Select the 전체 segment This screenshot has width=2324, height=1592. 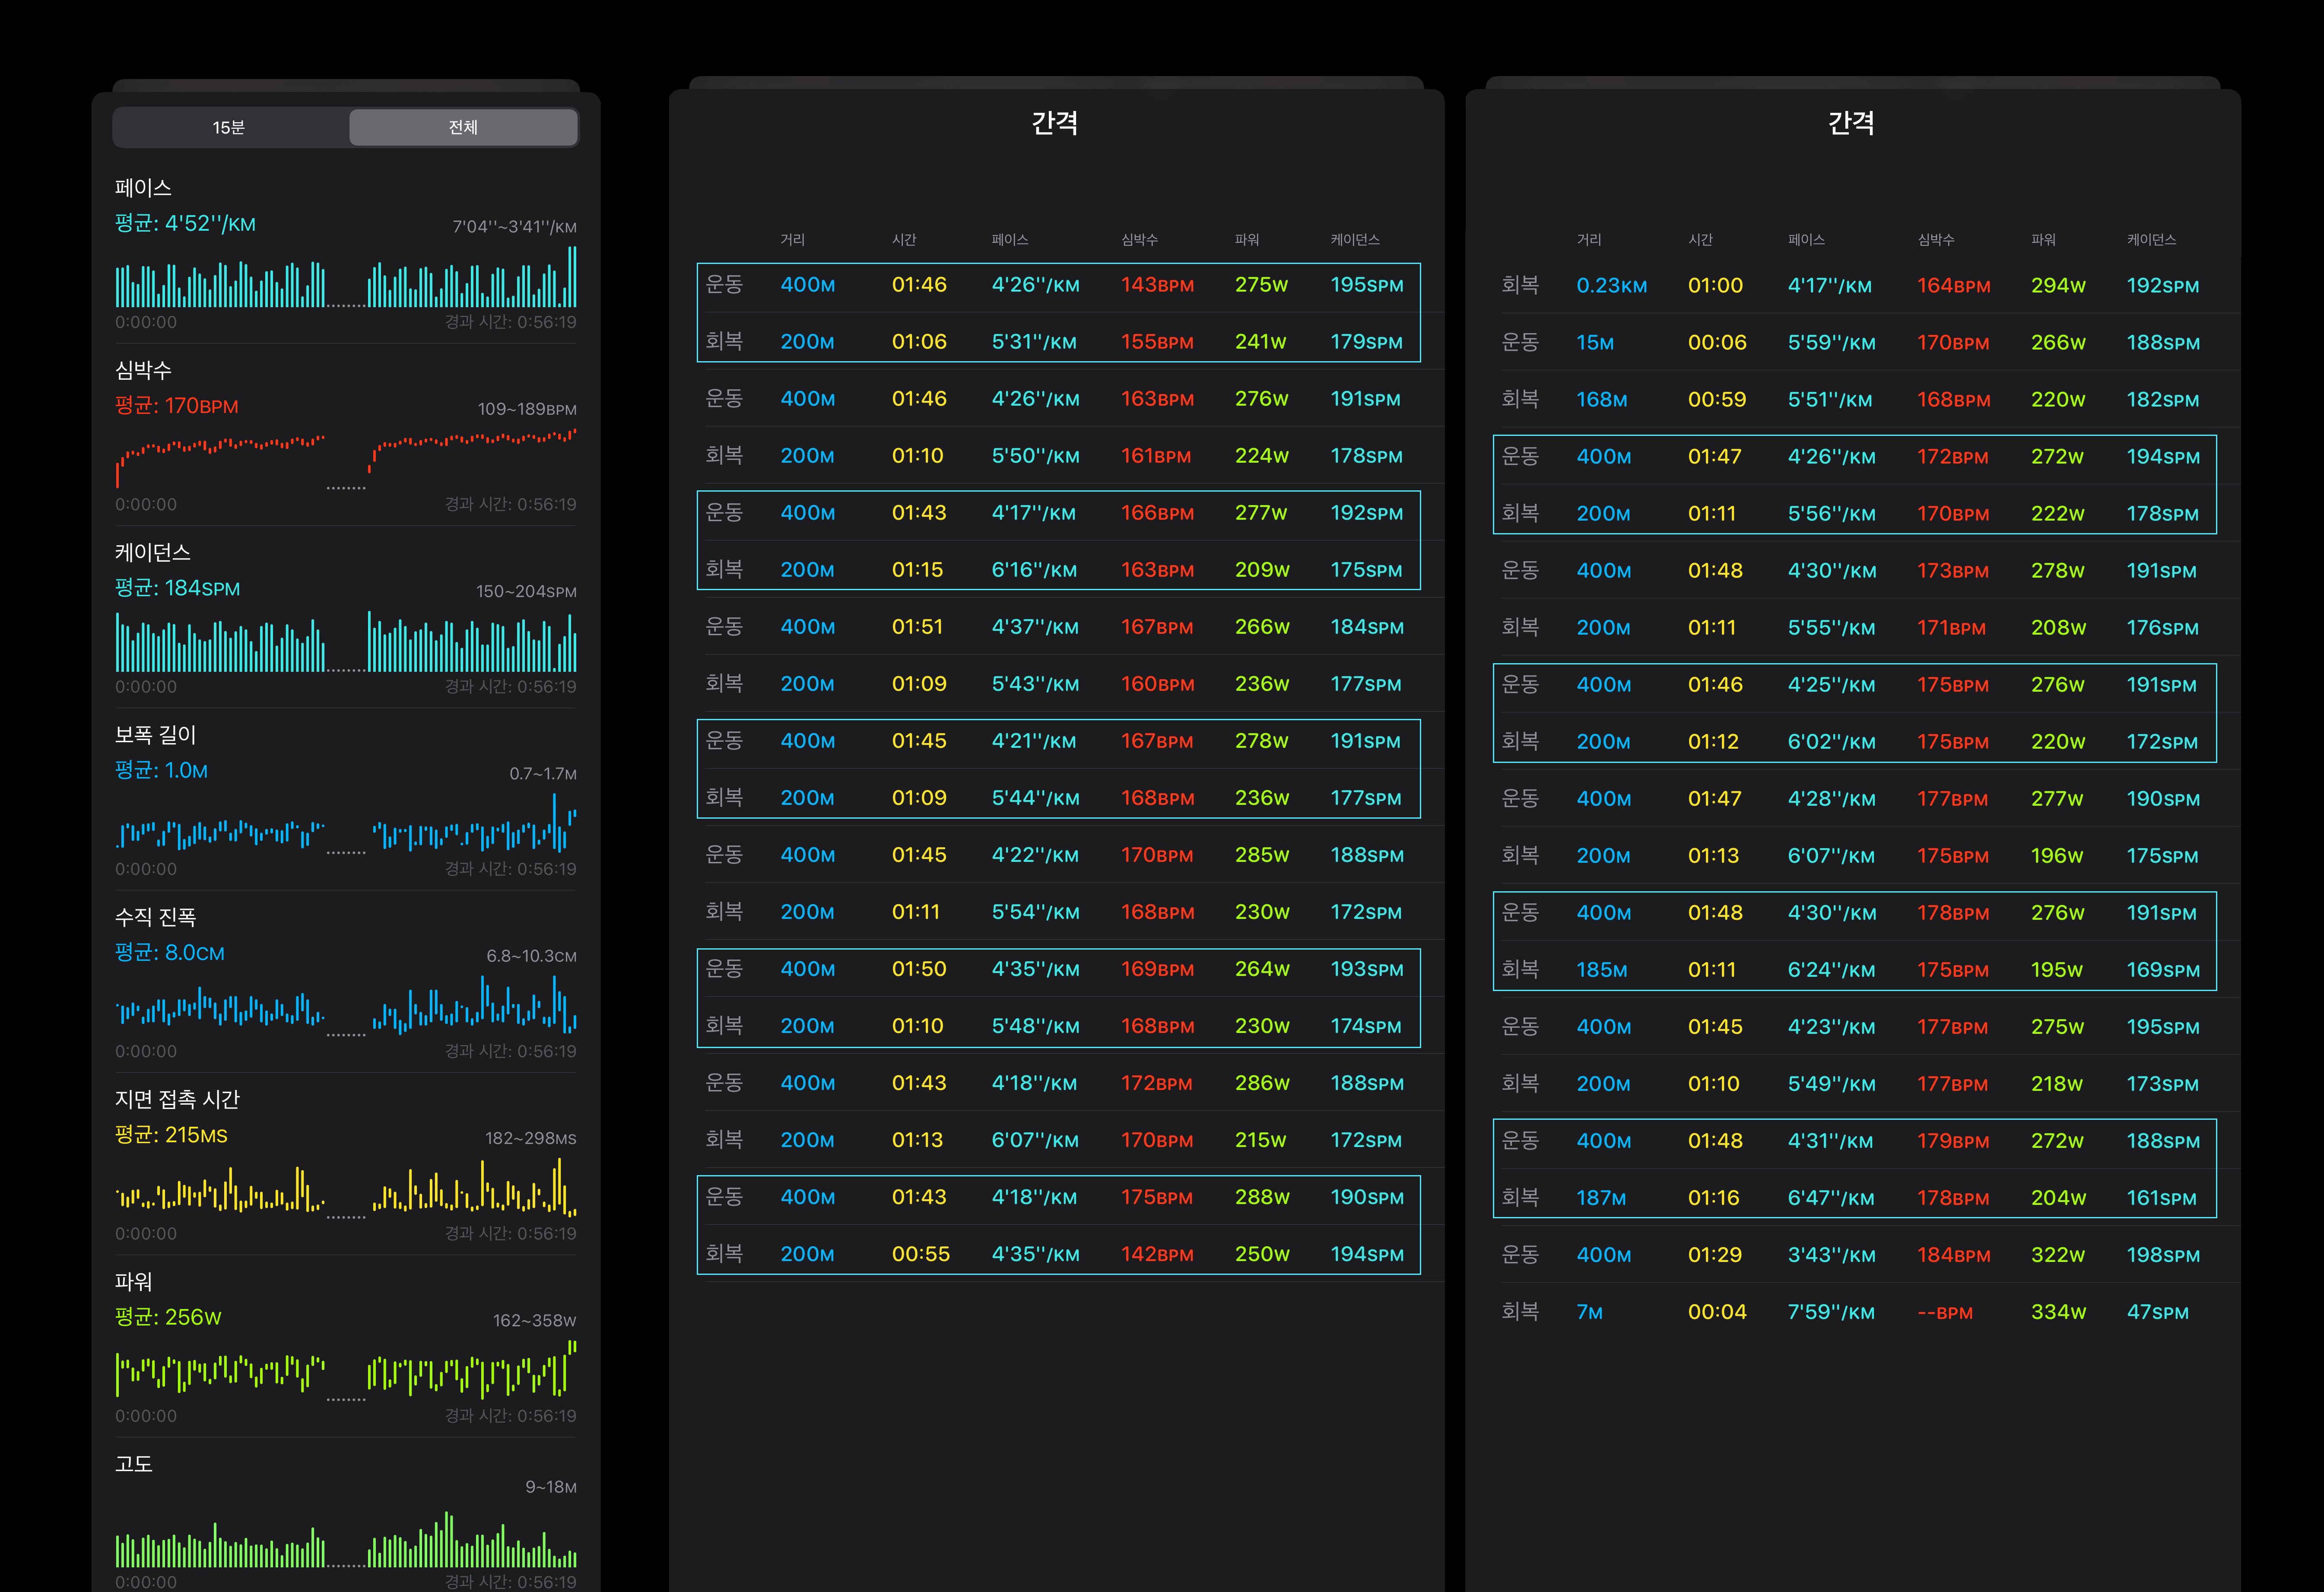463,127
